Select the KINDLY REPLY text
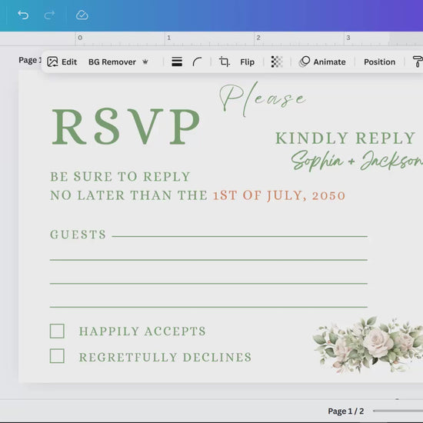Viewport: 423px width, 423px height. [x=345, y=138]
